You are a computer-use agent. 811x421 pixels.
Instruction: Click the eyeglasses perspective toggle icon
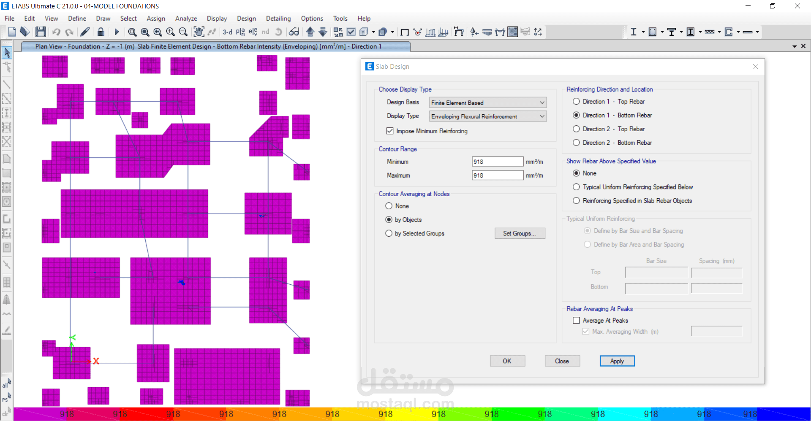pyautogui.click(x=294, y=32)
